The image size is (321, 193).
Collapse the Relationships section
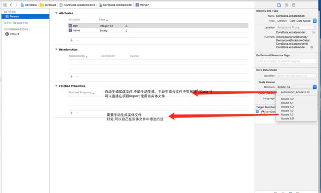(56, 49)
